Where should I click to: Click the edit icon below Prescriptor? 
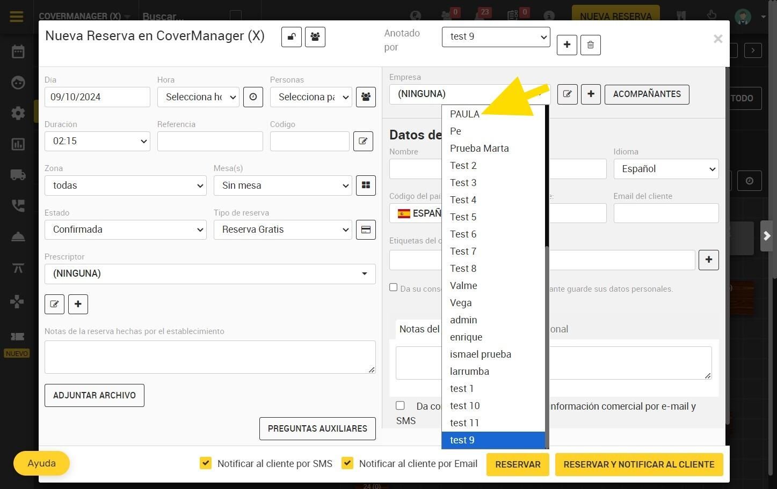[x=54, y=304]
